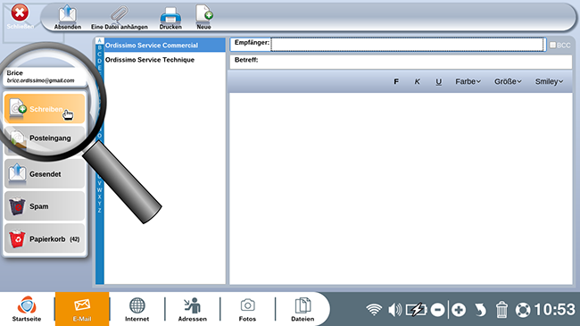Click the Schreiben compose button

tap(45, 109)
